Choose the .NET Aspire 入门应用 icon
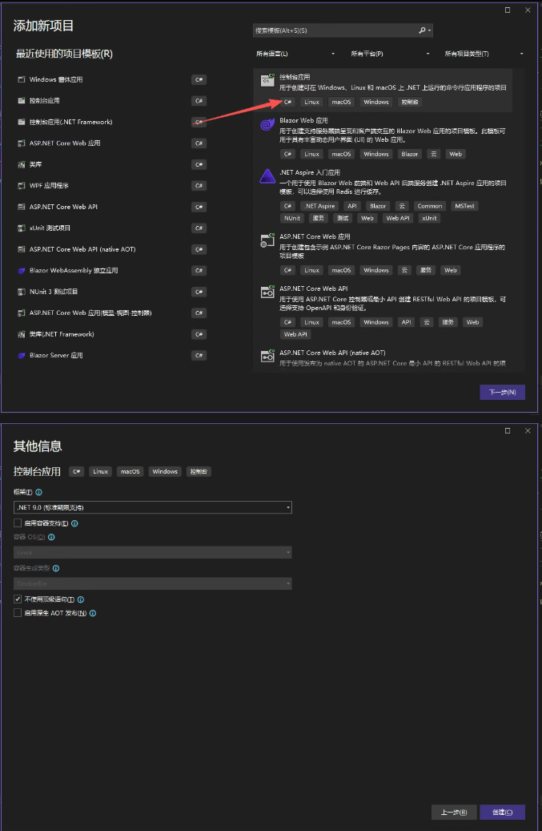Image resolution: width=542 pixels, height=831 pixels. point(267,176)
